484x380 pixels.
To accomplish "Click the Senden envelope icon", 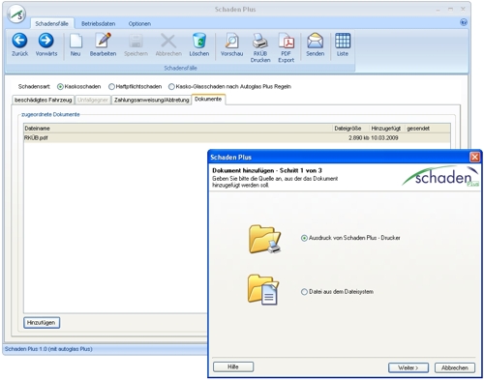I will 316,41.
